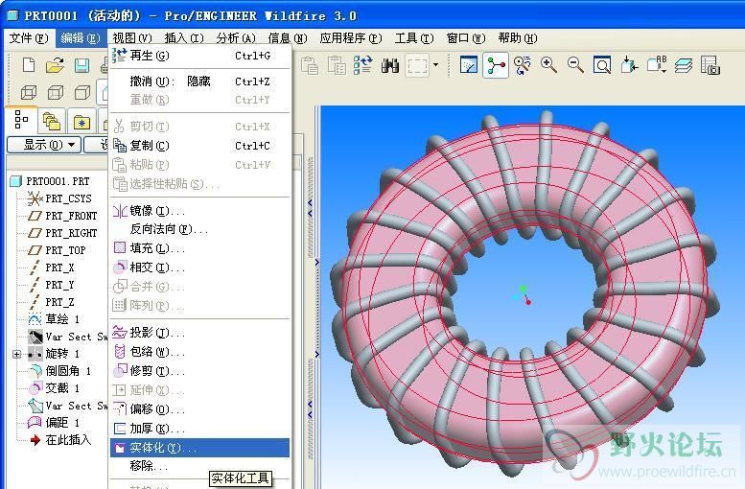745x489 pixels.
Task: Select PRT_TOP datum plane item
Action: (57, 250)
